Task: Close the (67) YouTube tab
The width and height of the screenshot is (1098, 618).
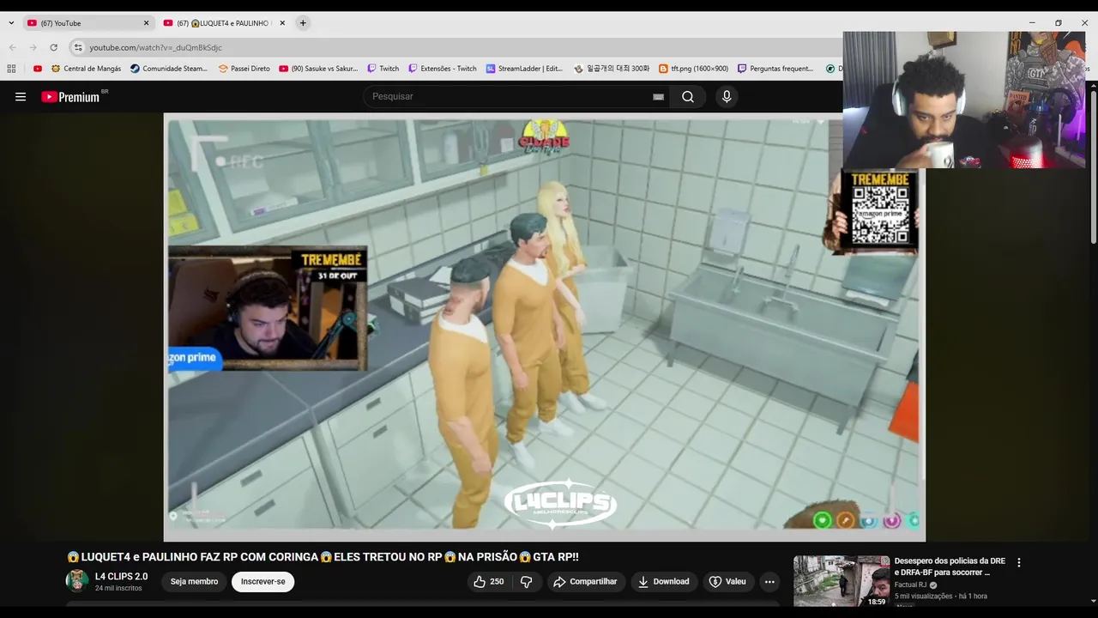Action: click(146, 23)
